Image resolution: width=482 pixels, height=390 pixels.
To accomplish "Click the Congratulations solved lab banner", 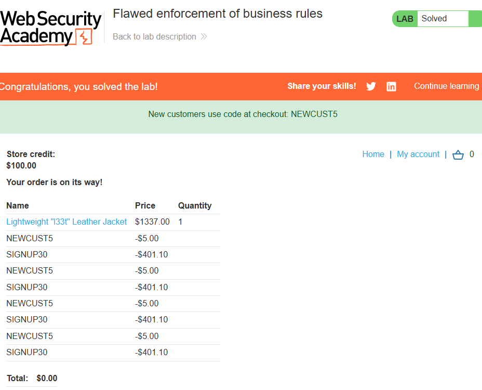I will [x=79, y=86].
